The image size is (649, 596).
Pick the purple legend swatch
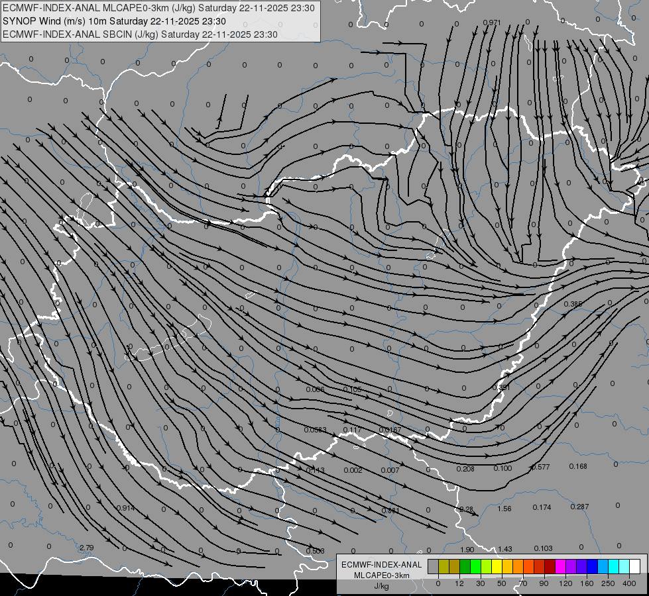point(571,566)
